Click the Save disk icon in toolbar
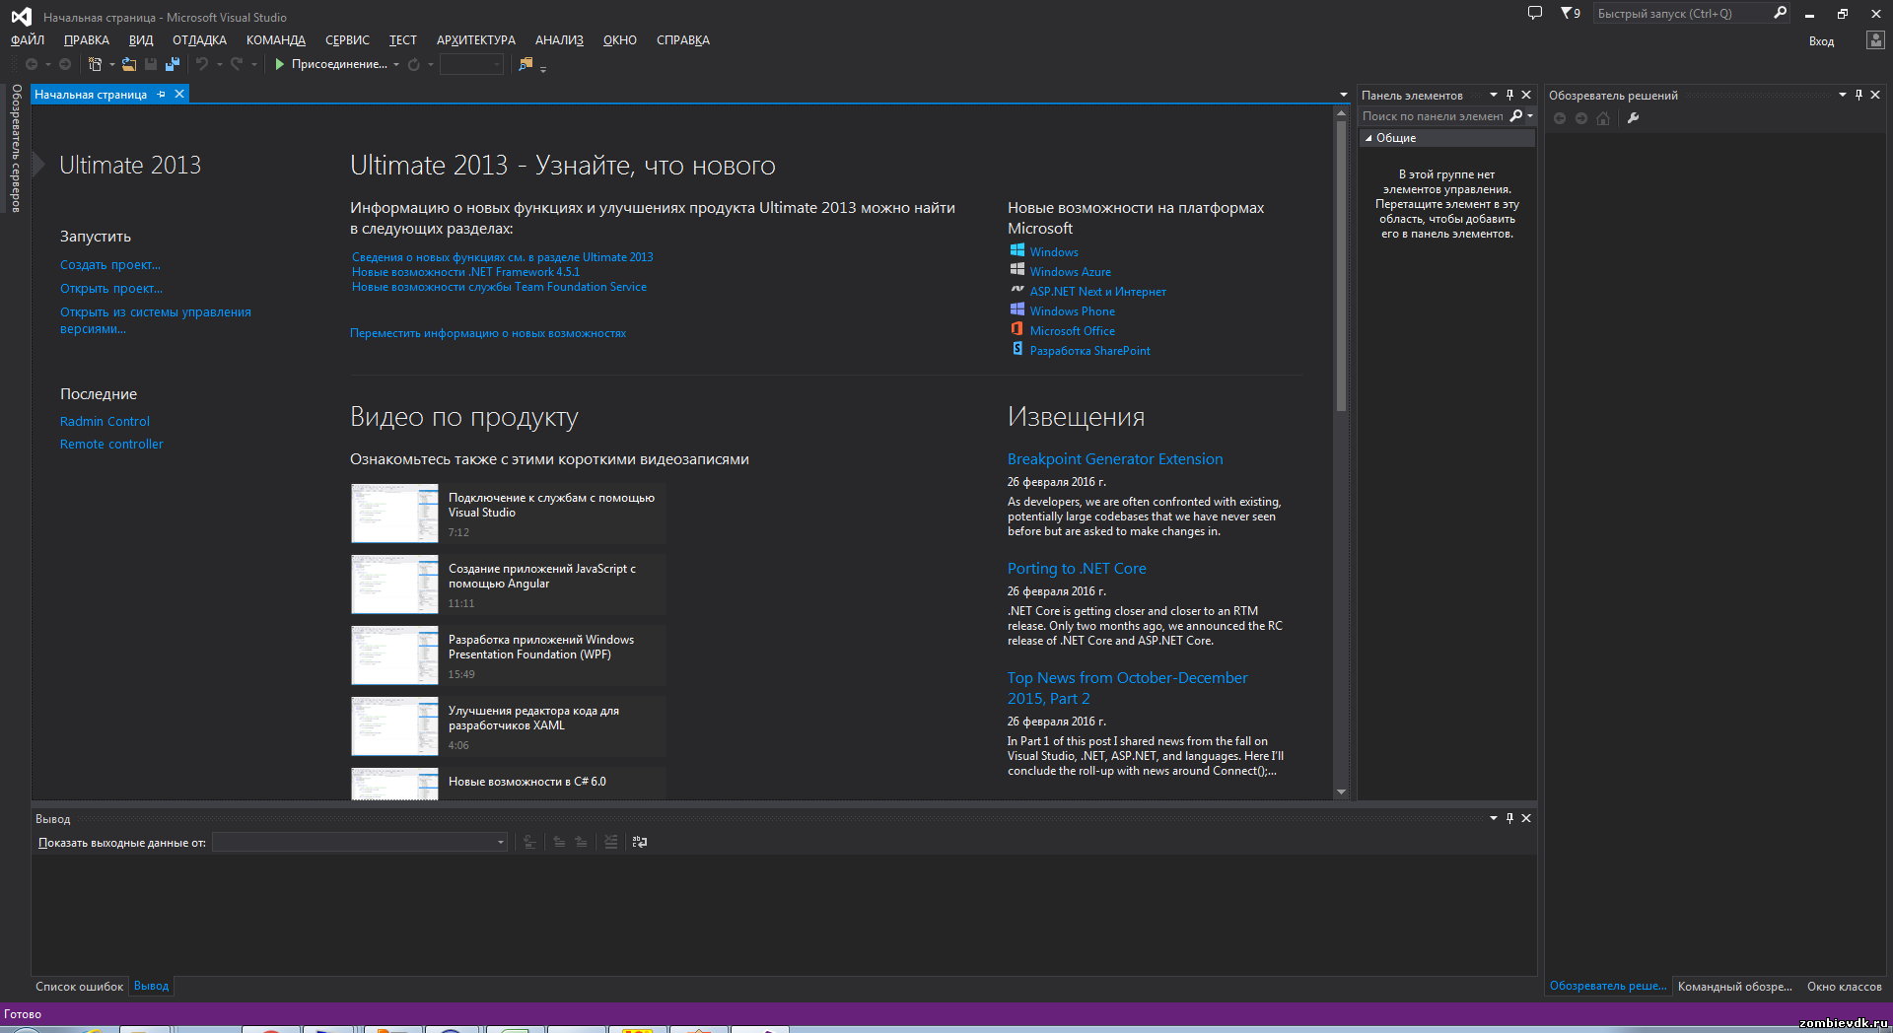 point(151,64)
